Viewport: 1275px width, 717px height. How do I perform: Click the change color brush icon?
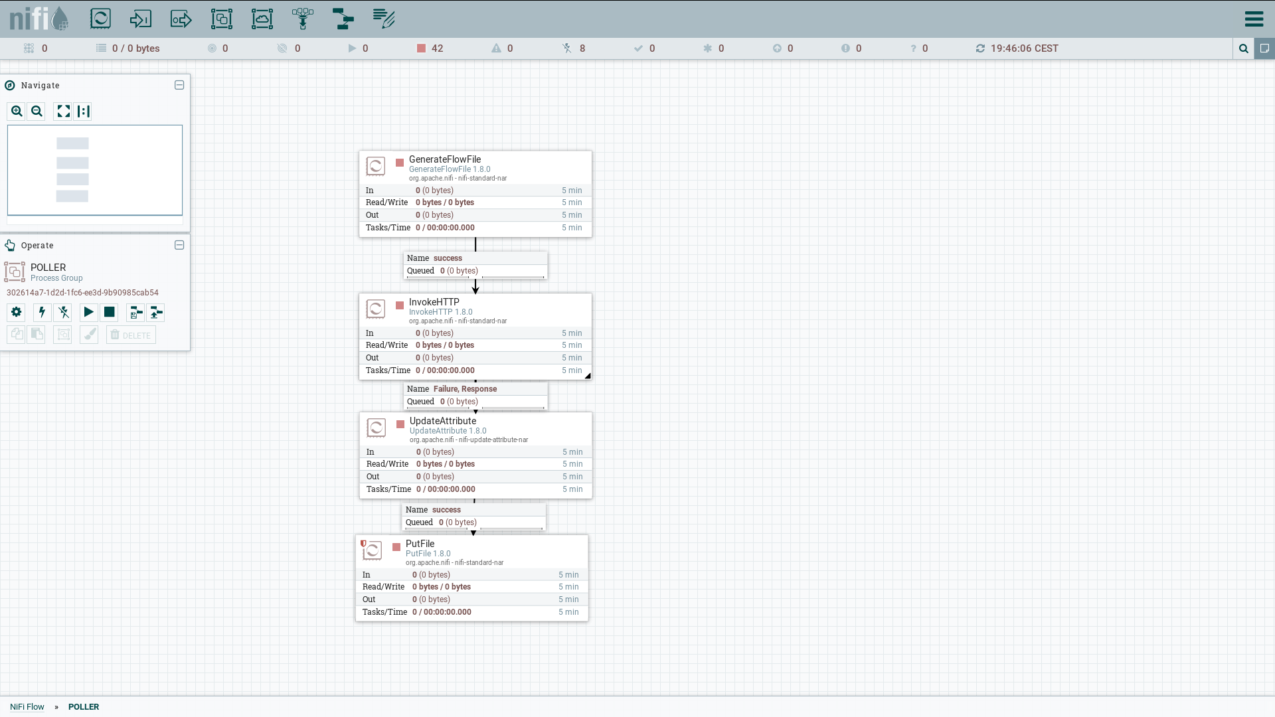tap(89, 335)
